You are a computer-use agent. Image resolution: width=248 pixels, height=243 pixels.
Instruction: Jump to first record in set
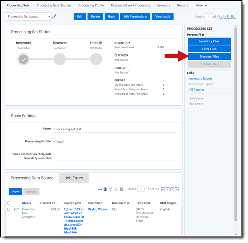coord(221,17)
